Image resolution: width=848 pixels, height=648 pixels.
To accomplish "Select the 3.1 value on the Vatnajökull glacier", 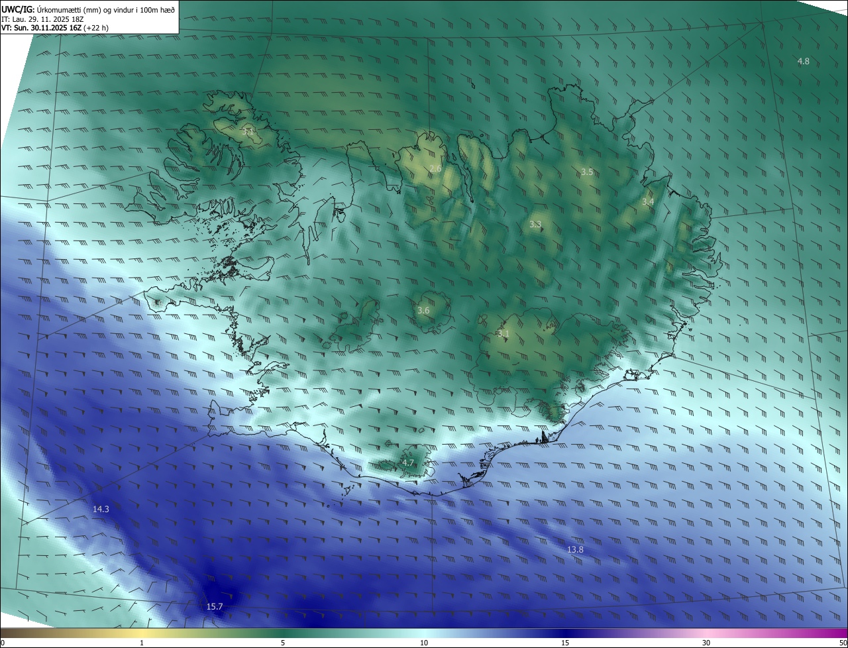I will (503, 334).
